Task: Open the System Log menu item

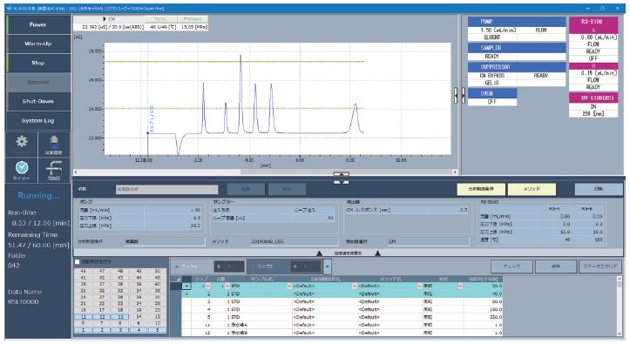Action: [38, 120]
